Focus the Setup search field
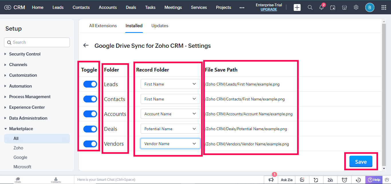This screenshot has height=184, width=391. [x=37, y=42]
